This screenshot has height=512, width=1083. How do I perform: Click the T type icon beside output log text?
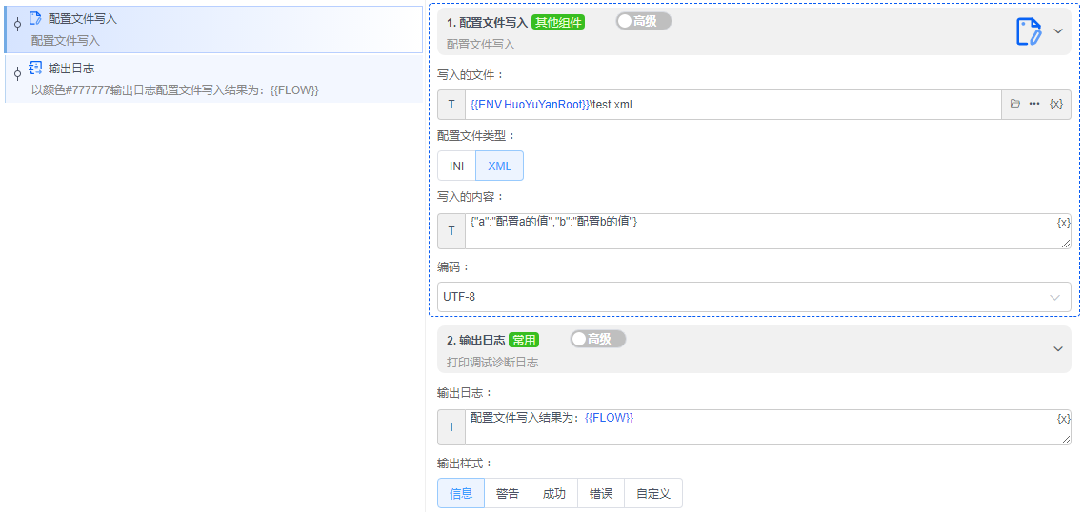[451, 427]
